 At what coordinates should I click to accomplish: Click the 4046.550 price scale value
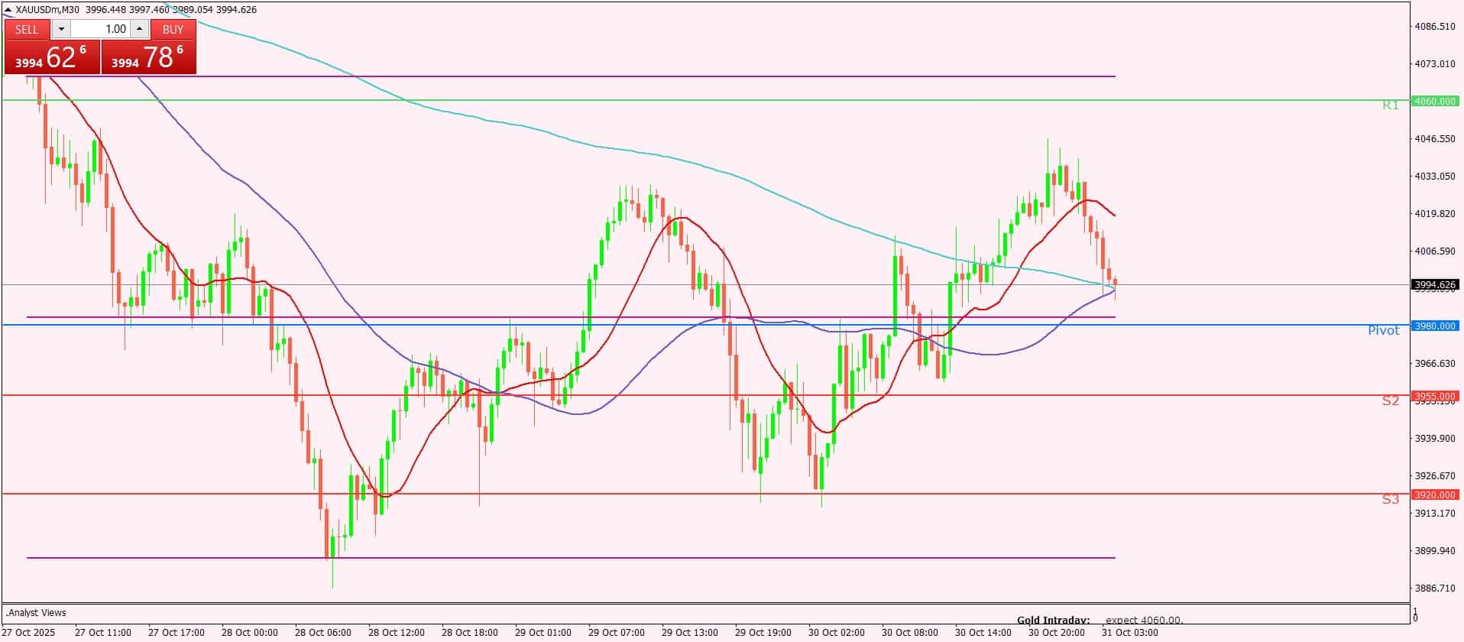[x=1435, y=138]
